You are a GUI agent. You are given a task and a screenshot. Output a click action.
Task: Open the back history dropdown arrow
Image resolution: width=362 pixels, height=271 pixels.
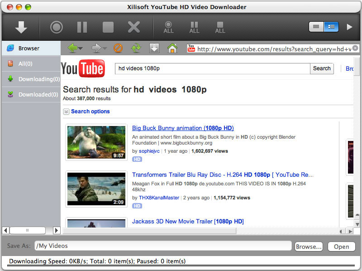[x=81, y=48]
